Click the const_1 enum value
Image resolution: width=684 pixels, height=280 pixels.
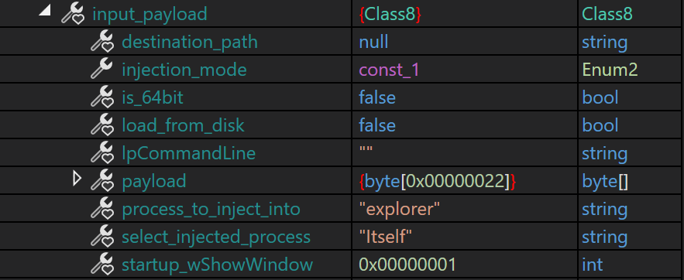coord(389,70)
